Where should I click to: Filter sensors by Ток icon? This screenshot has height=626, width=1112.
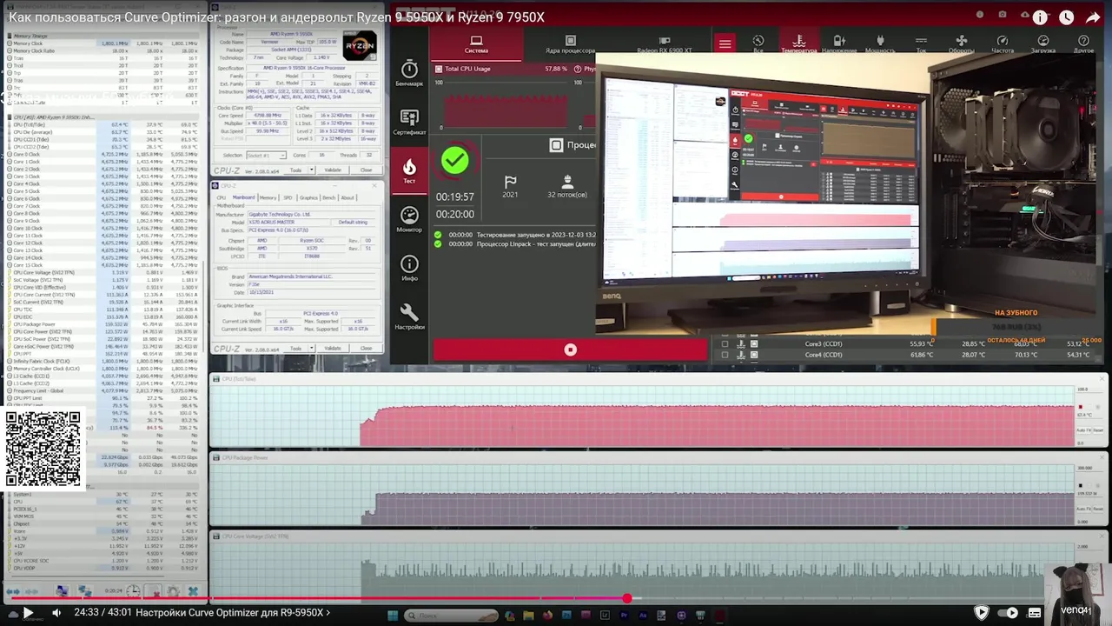point(921,44)
